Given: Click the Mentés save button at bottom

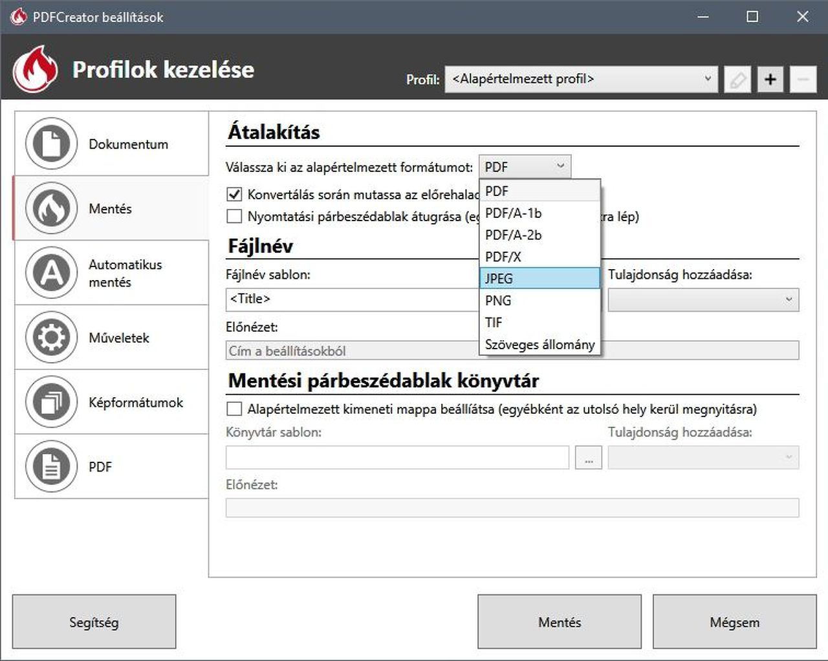Looking at the screenshot, I should coord(560,622).
